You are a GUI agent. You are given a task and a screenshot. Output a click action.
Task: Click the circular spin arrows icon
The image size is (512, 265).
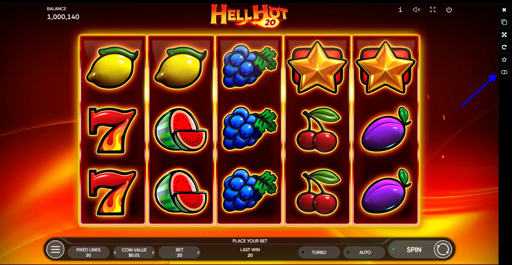point(443,250)
